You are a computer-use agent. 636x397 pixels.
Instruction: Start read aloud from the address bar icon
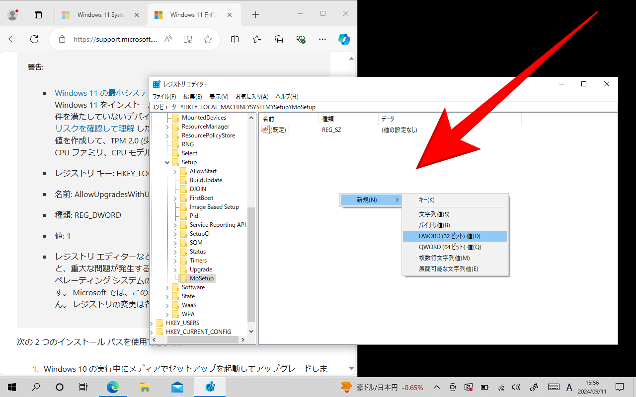click(x=168, y=39)
